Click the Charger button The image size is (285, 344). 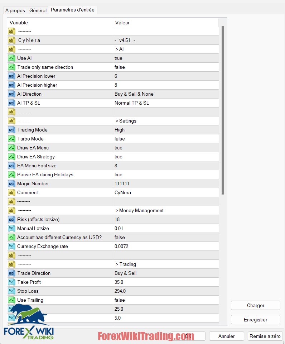click(x=256, y=305)
